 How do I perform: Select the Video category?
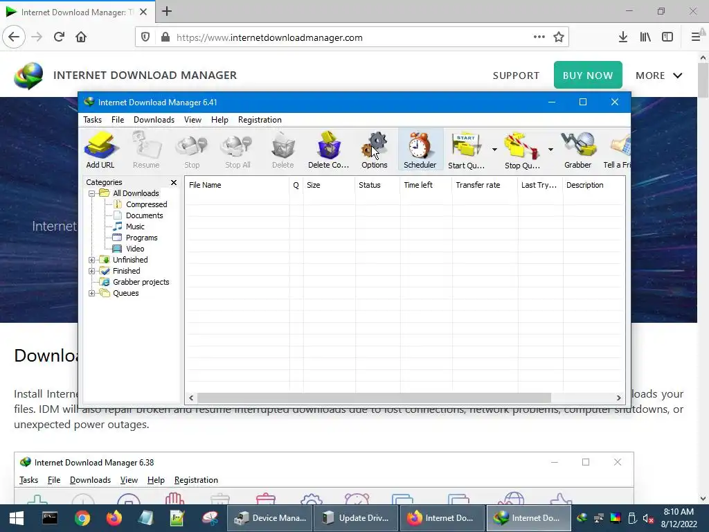pyautogui.click(x=135, y=249)
